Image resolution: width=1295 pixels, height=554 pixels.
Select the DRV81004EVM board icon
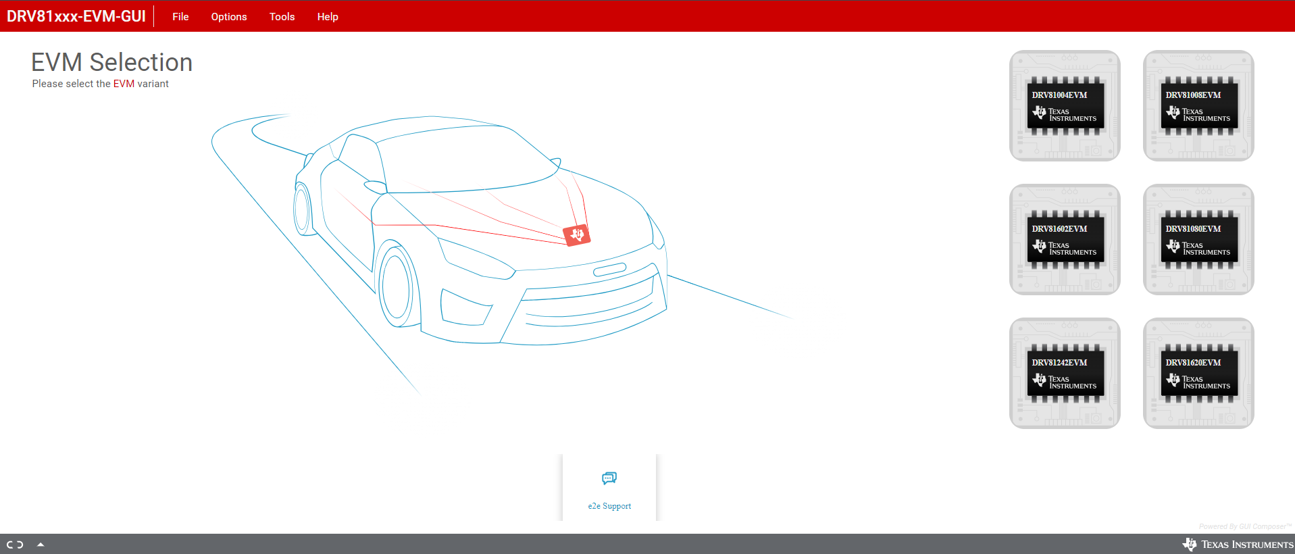point(1065,106)
